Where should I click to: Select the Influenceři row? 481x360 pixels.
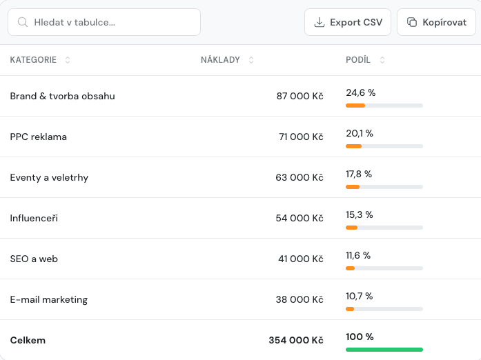tap(240, 218)
